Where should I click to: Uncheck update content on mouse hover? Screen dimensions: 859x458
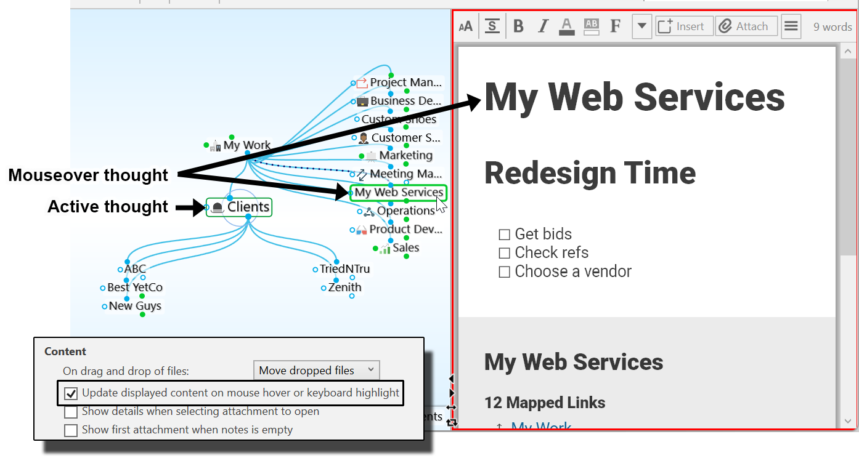pyautogui.click(x=71, y=393)
